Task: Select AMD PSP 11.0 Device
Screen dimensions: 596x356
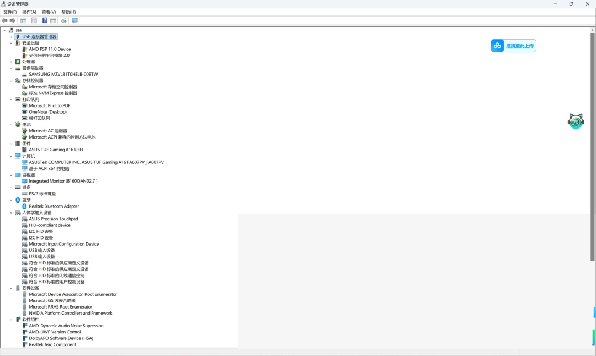Action: [x=50, y=49]
